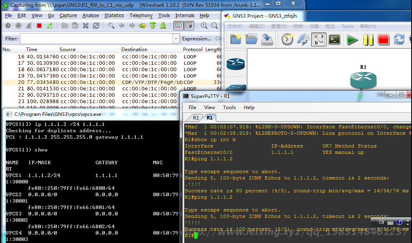This screenshot has width=412, height=243.
Task: Click CH language indicator in tray bar
Action: [381, 223]
